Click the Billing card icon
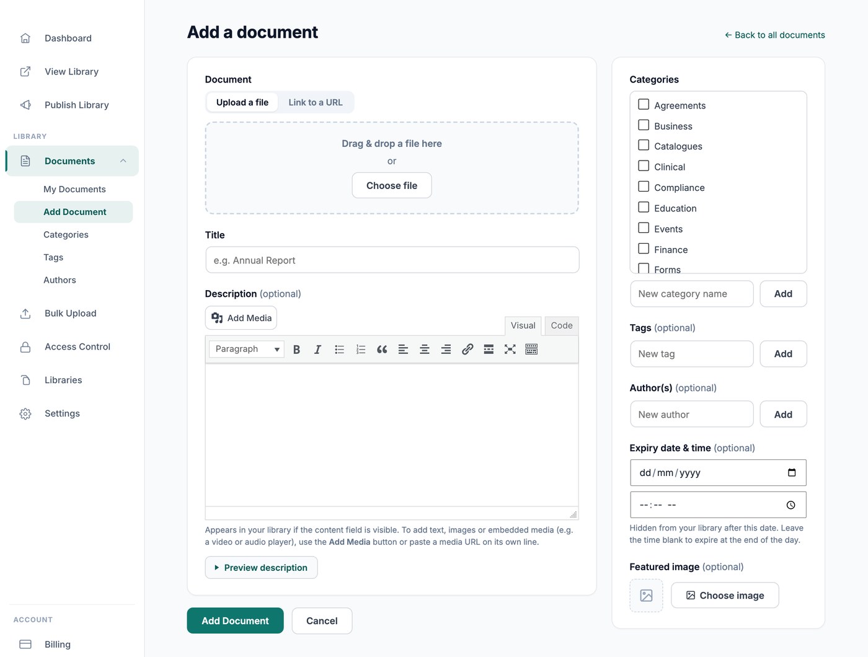 click(x=25, y=645)
